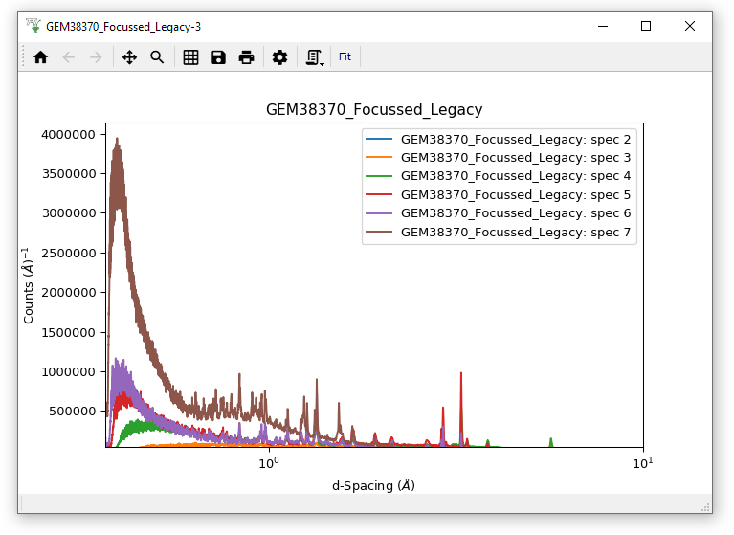This screenshot has height=535, width=734.
Task: Open figure options via the gear icon
Action: (279, 57)
